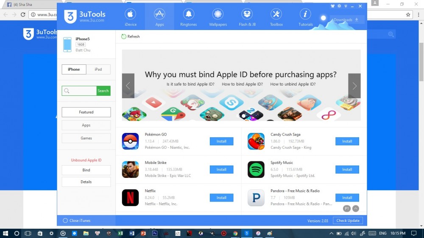Viewport: 424px width, 238px height.
Task: Open the iDevice section in 3uTools
Action: (x=130, y=17)
